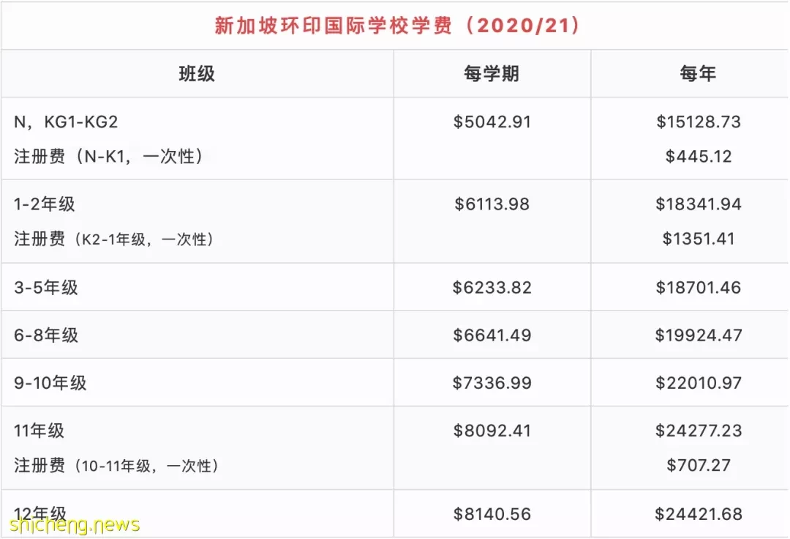Click the N, KG1-KG2 row label

(x=66, y=122)
